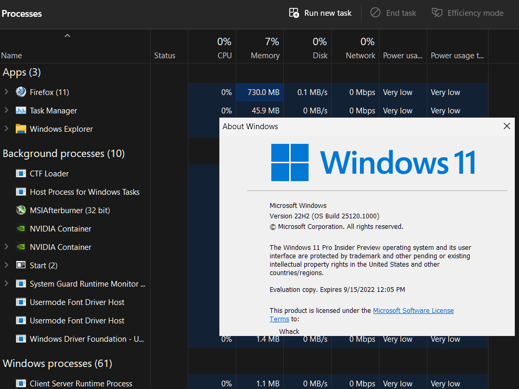This screenshot has width=519, height=389.
Task: Close the About Windows dialog
Action: click(507, 126)
